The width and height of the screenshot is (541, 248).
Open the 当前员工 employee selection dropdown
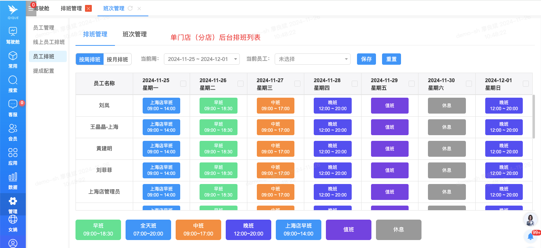(x=312, y=59)
